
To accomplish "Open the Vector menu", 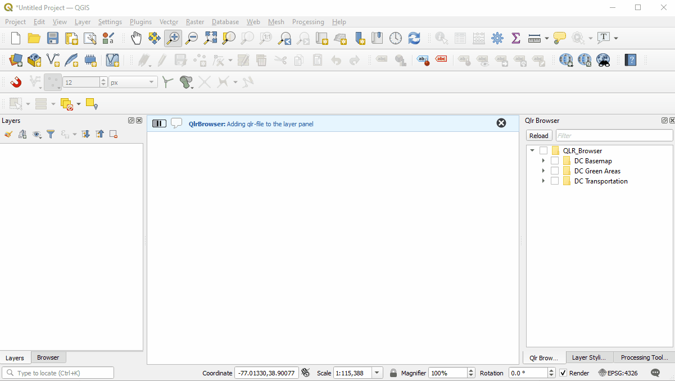I will (x=169, y=22).
